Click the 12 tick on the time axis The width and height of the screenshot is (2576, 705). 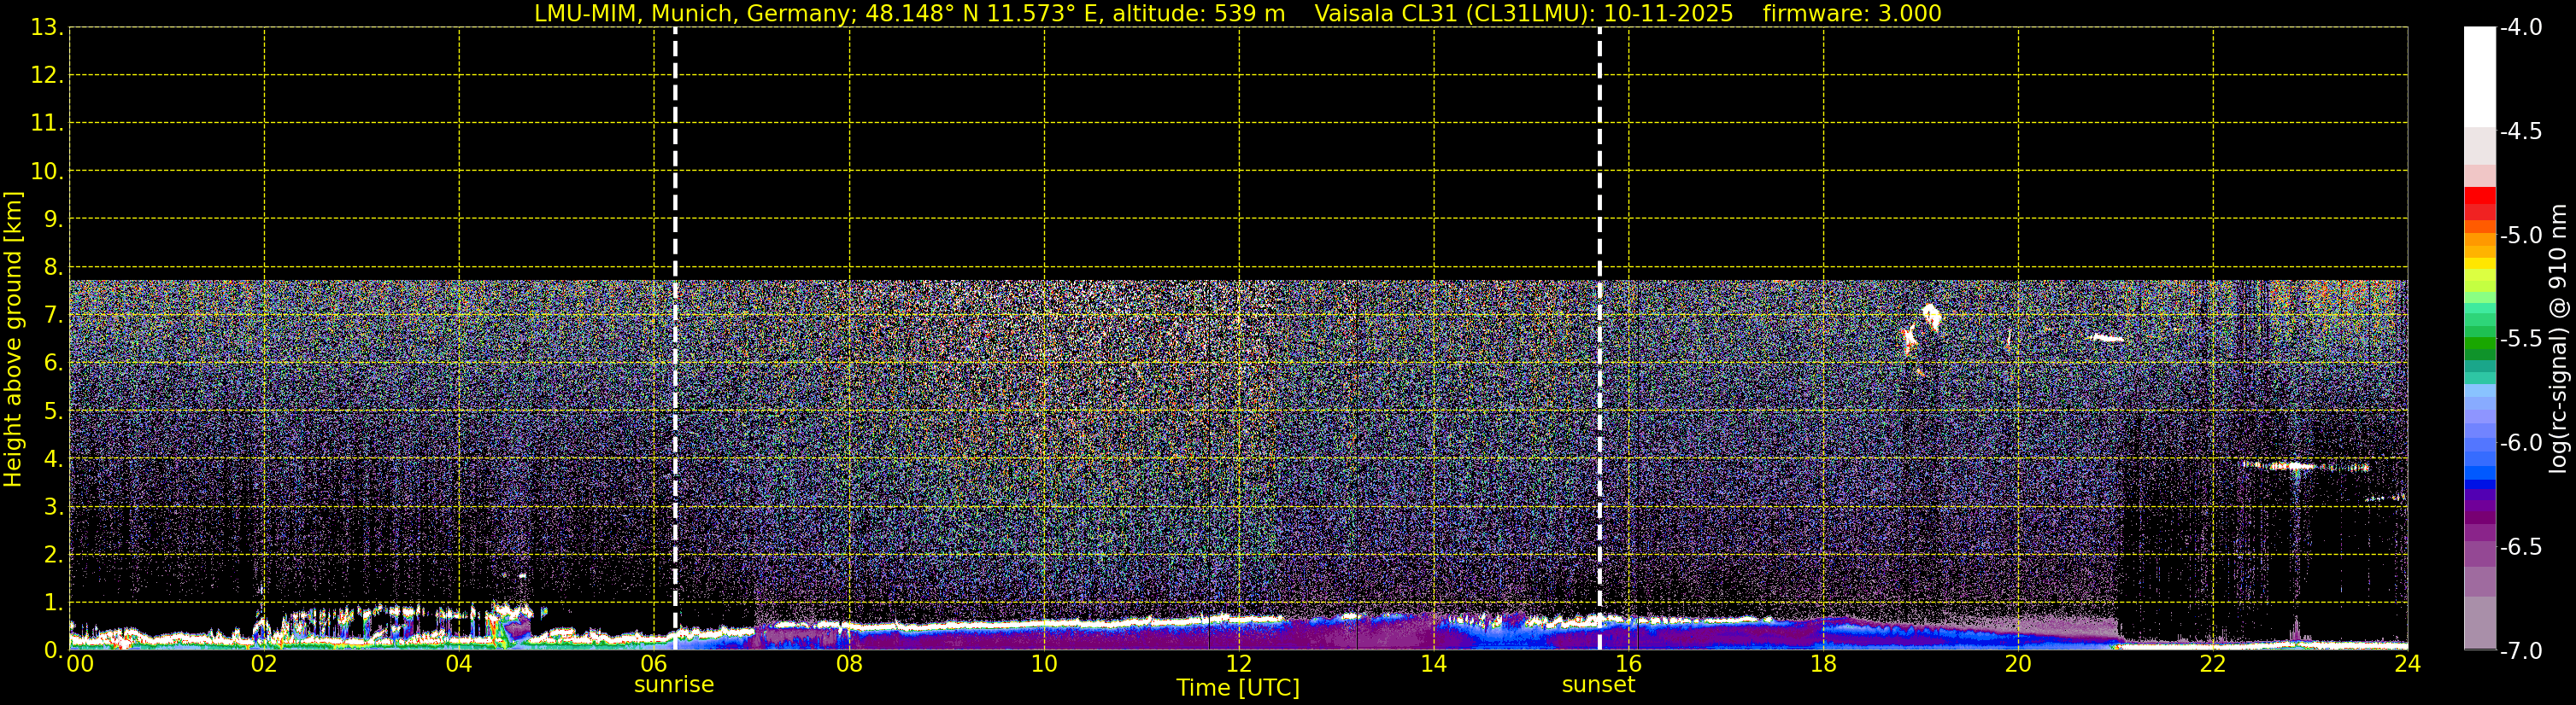click(x=1238, y=664)
